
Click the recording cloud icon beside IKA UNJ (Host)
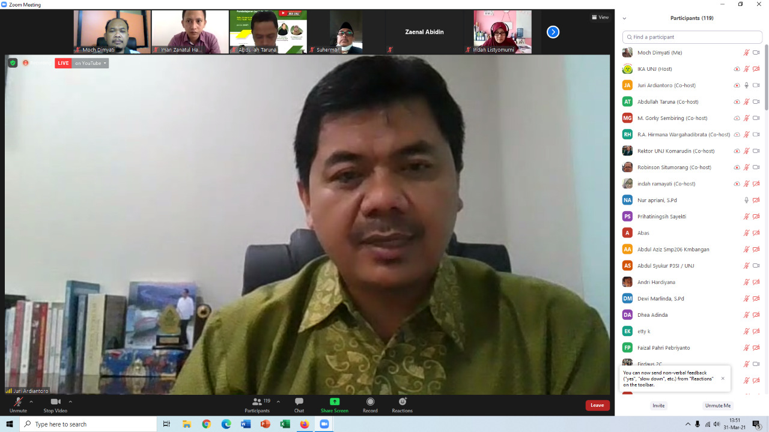click(x=737, y=69)
